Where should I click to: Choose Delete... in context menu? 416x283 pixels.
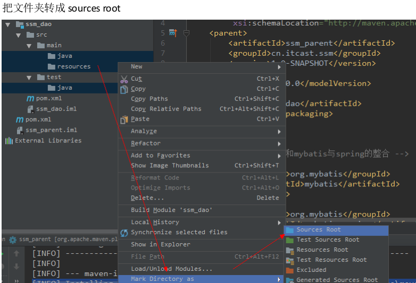[x=202, y=198]
